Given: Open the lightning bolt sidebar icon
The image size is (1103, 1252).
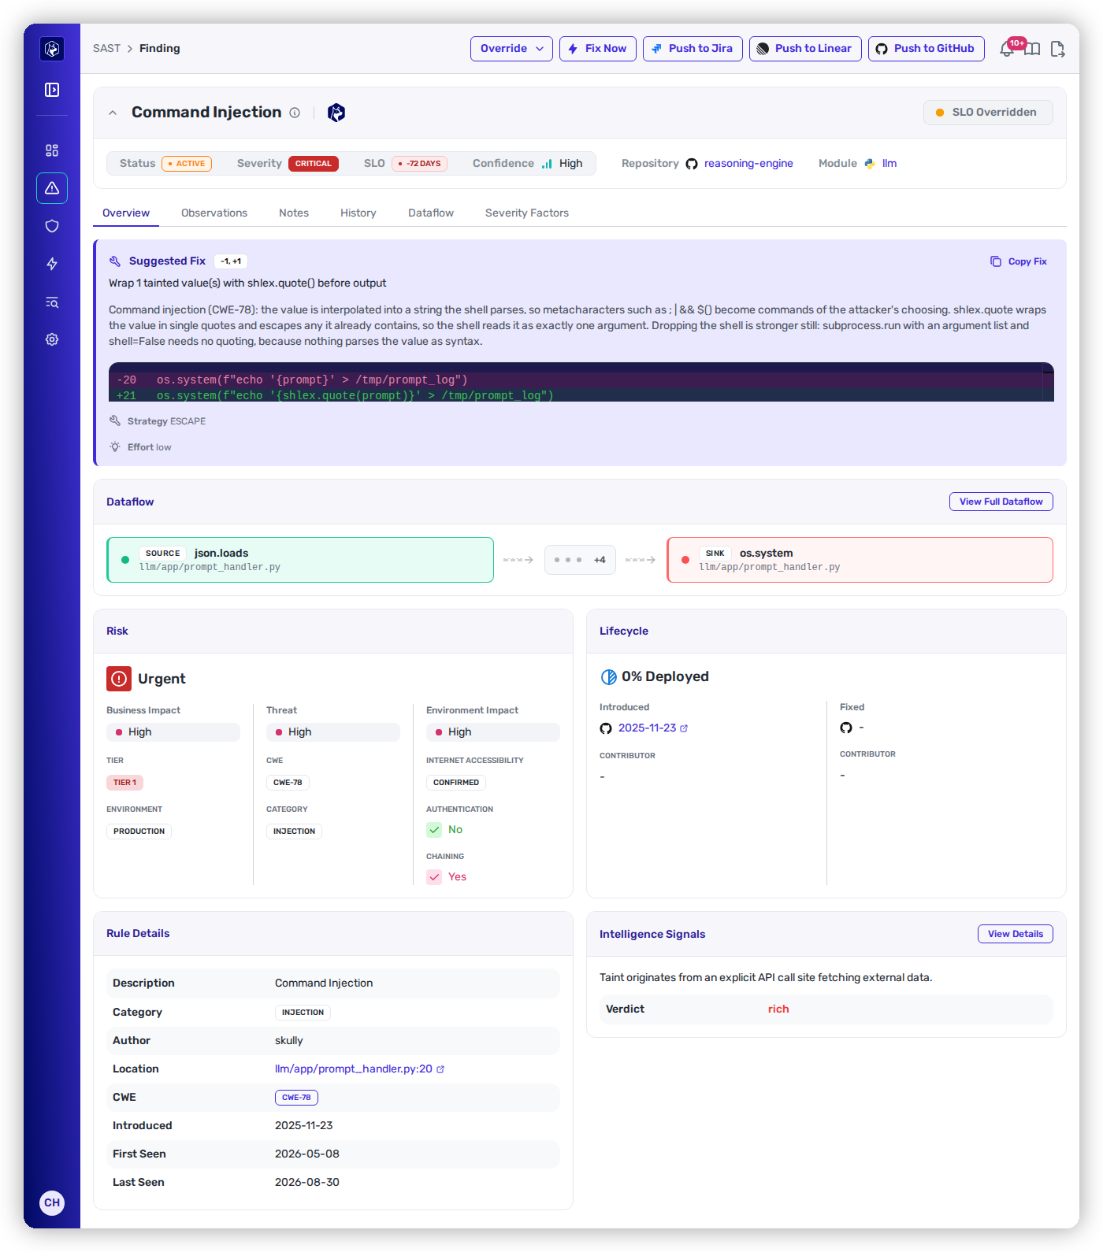Looking at the screenshot, I should pyautogui.click(x=52, y=264).
